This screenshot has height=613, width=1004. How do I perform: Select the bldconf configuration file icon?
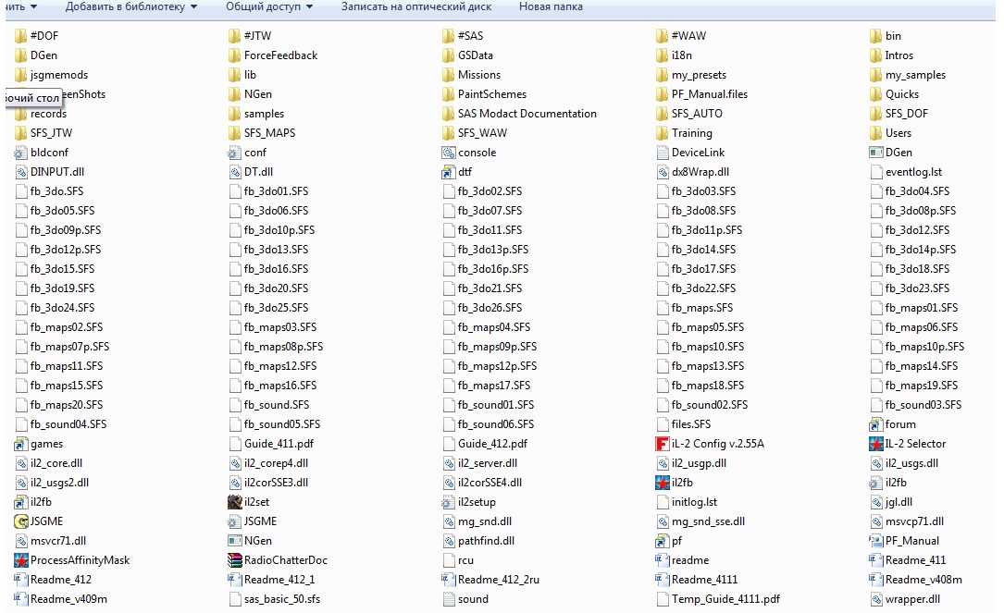click(x=20, y=153)
